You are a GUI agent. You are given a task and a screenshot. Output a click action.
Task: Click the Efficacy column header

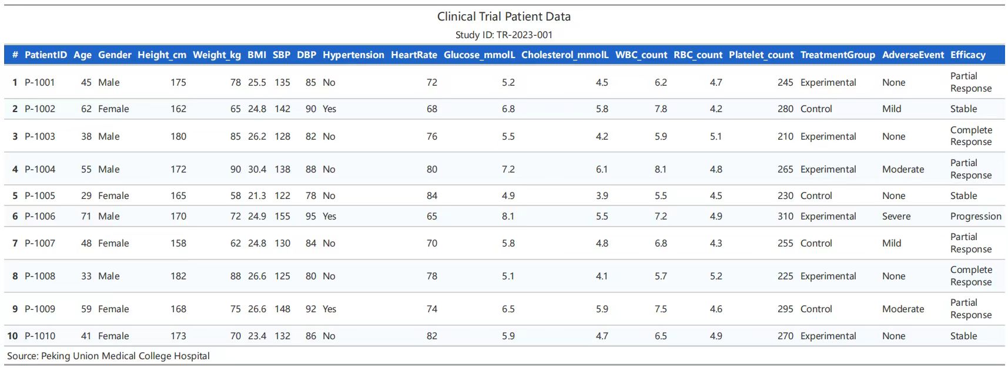pyautogui.click(x=967, y=55)
